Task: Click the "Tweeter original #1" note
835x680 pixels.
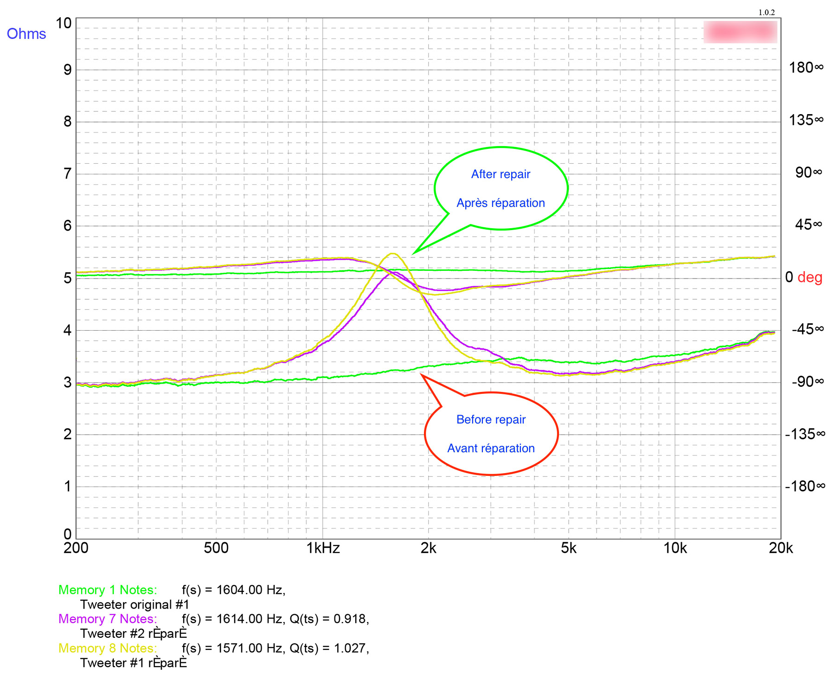Action: pos(135,605)
